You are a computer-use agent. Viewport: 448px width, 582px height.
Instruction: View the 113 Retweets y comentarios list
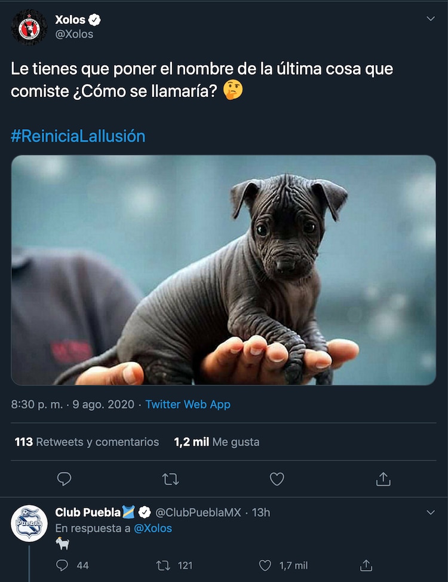87,442
